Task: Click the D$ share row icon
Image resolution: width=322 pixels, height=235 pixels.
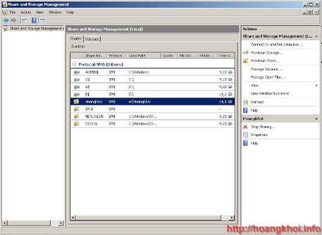Action: [77, 87]
